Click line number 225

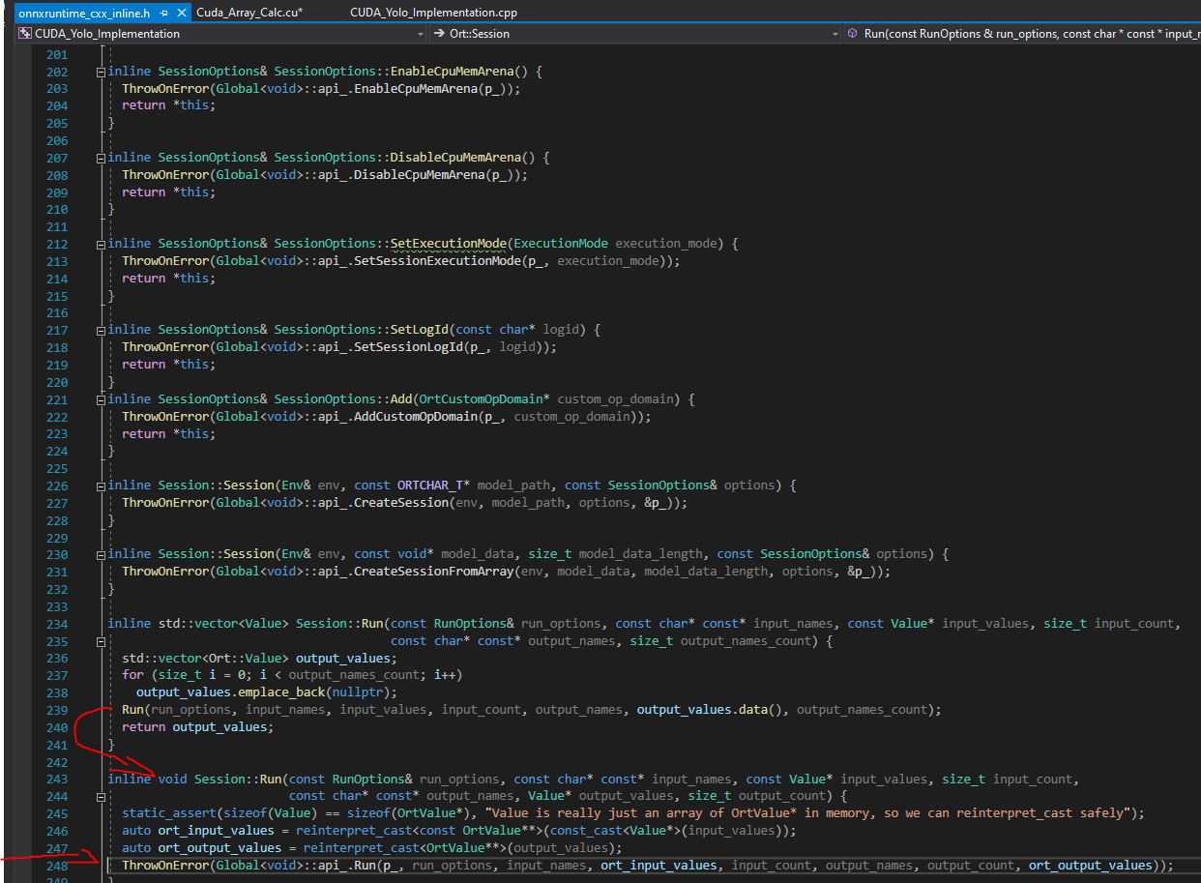[x=57, y=467]
